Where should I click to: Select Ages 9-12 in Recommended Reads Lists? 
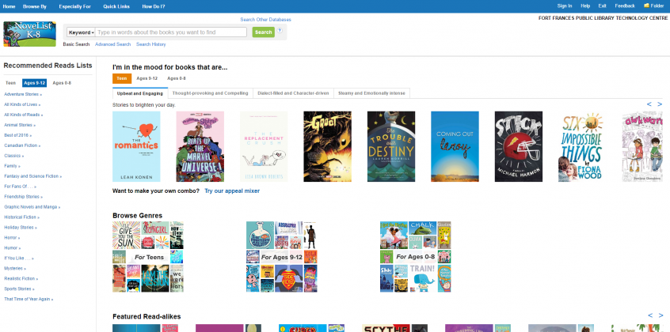[x=34, y=83]
